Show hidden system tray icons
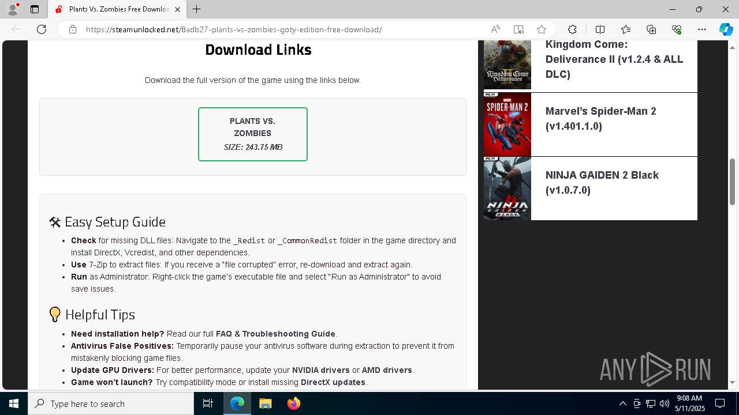The height and width of the screenshot is (415, 739). click(x=623, y=403)
